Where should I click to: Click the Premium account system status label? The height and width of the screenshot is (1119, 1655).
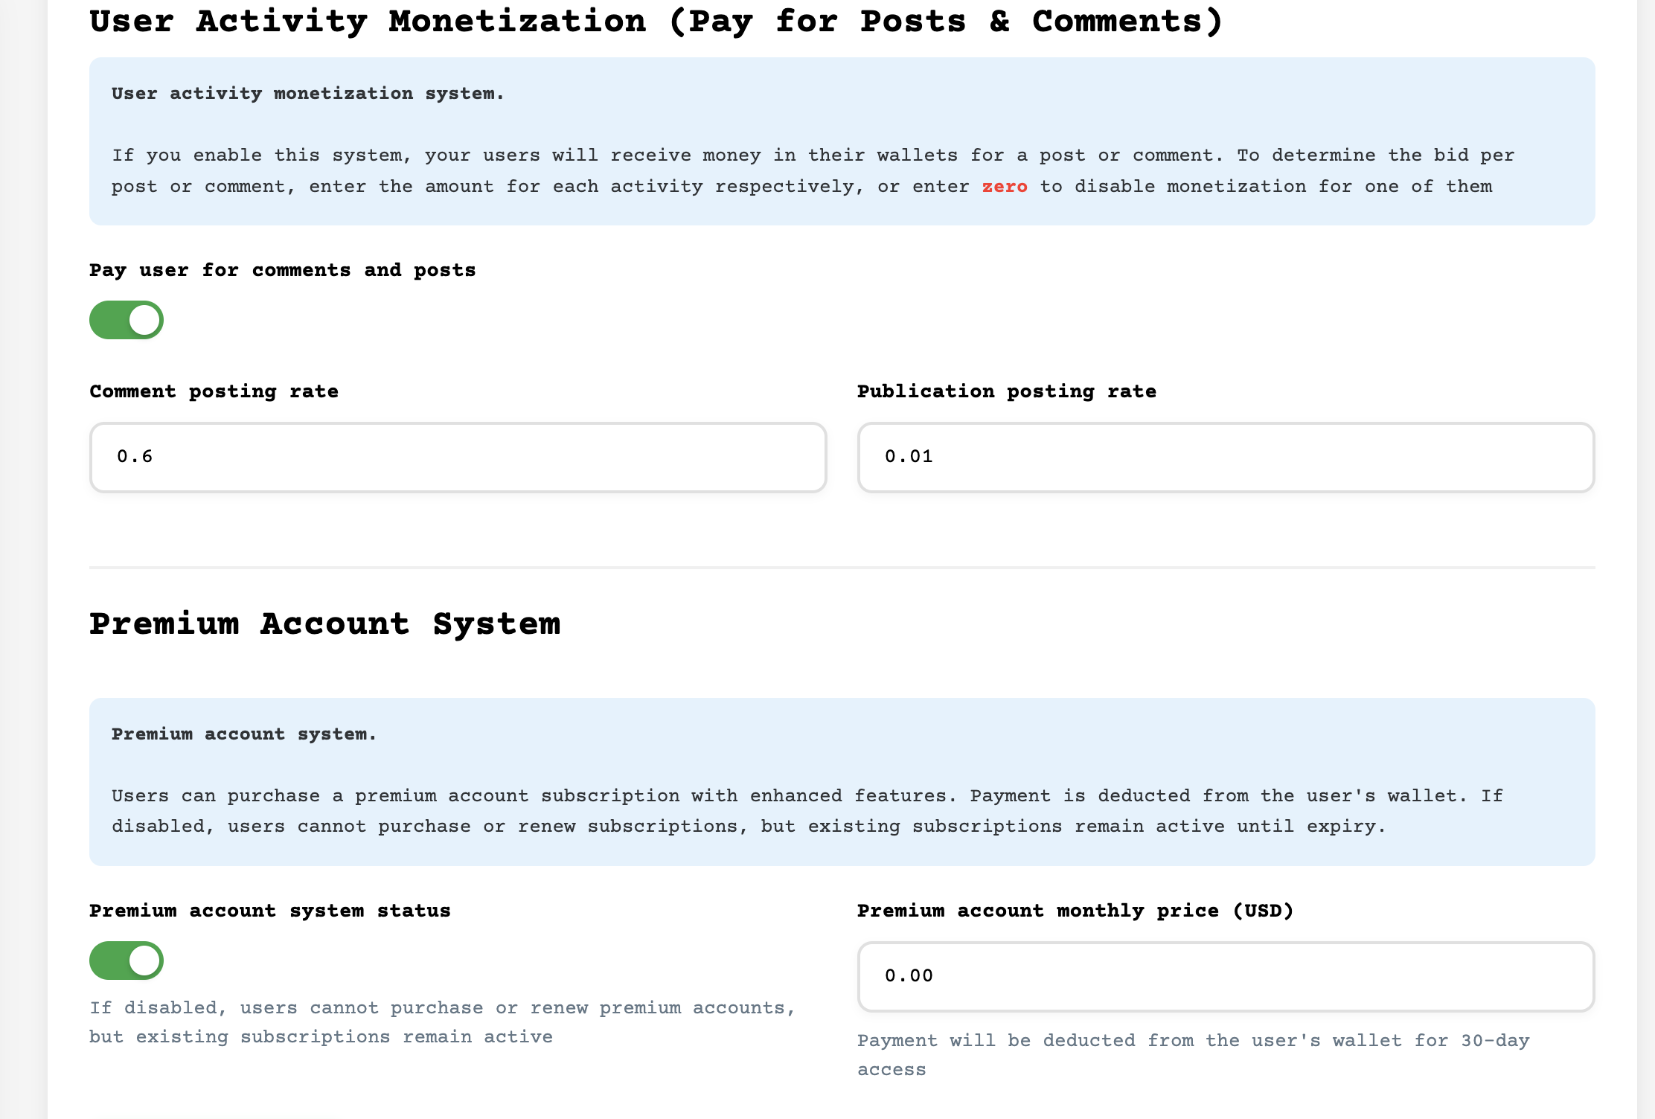click(269, 911)
